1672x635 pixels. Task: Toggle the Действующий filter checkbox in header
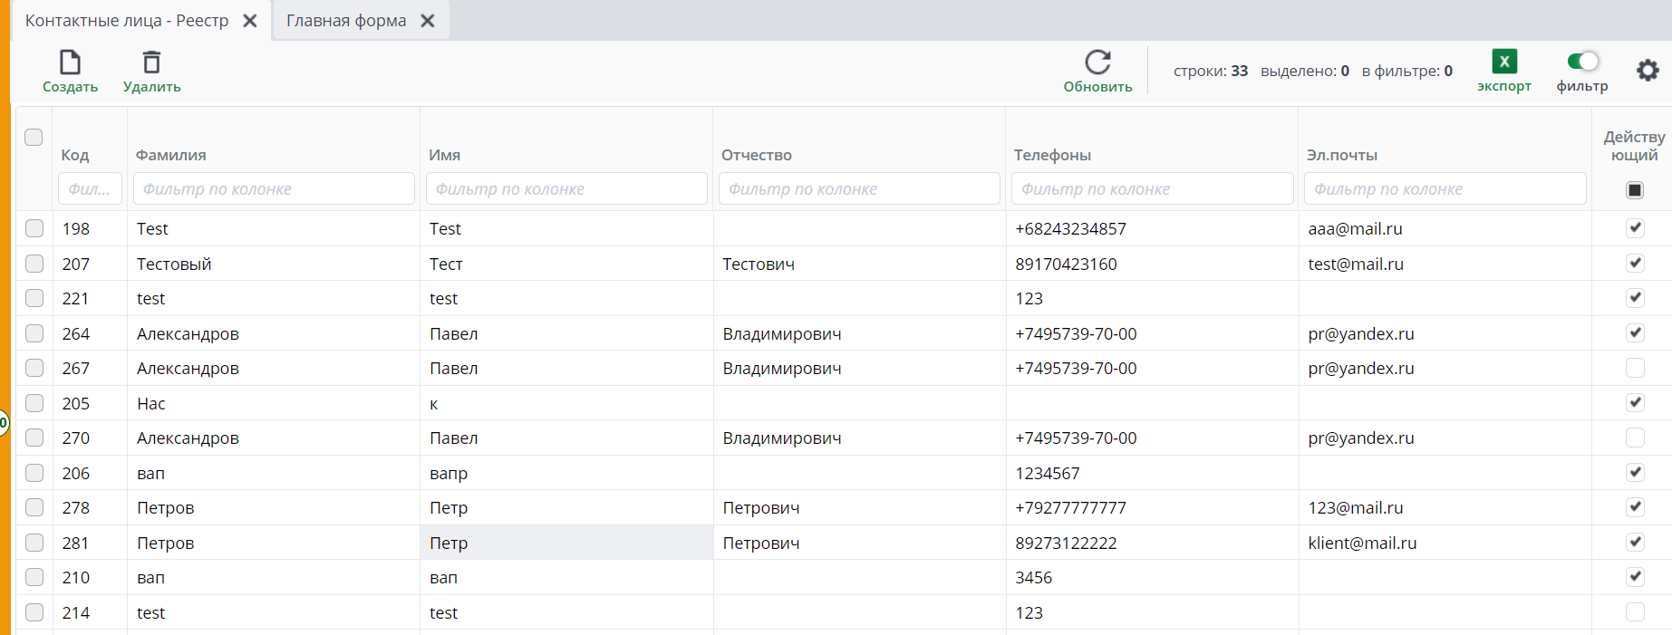[x=1634, y=189]
